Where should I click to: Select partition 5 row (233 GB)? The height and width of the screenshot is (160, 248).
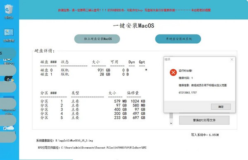click(x=93, y=118)
